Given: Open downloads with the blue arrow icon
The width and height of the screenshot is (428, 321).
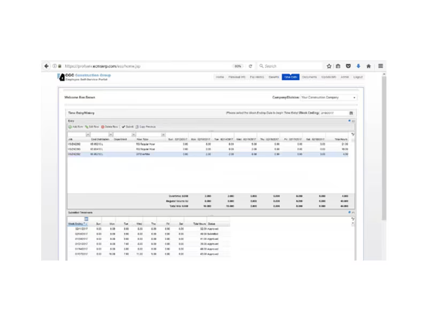Looking at the screenshot, I should click(358, 66).
